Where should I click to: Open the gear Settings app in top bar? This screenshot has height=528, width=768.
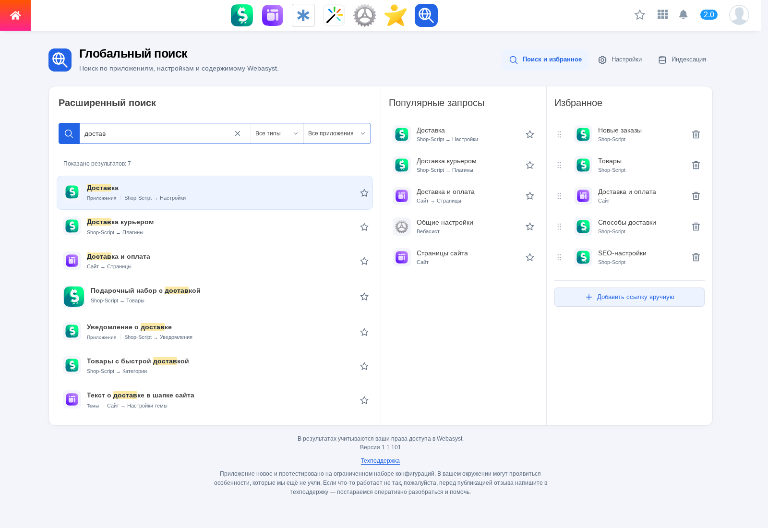365,15
